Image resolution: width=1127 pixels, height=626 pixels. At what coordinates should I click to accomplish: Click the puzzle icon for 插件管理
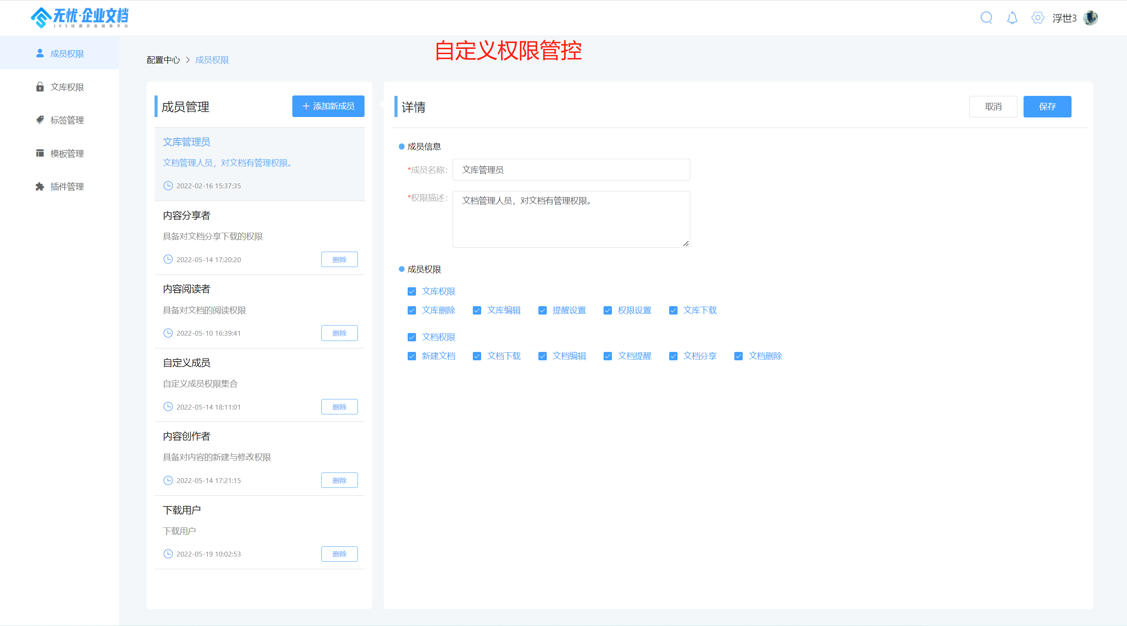pyautogui.click(x=40, y=187)
